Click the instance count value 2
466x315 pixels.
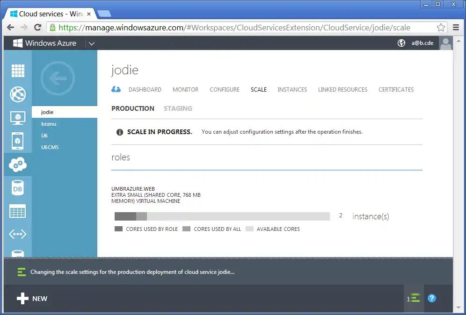(x=341, y=215)
